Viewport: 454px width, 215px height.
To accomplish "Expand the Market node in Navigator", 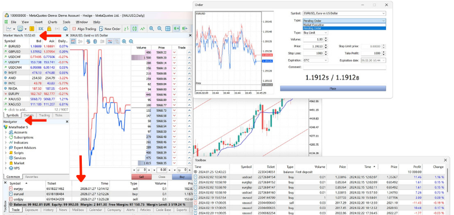I will [5, 163].
